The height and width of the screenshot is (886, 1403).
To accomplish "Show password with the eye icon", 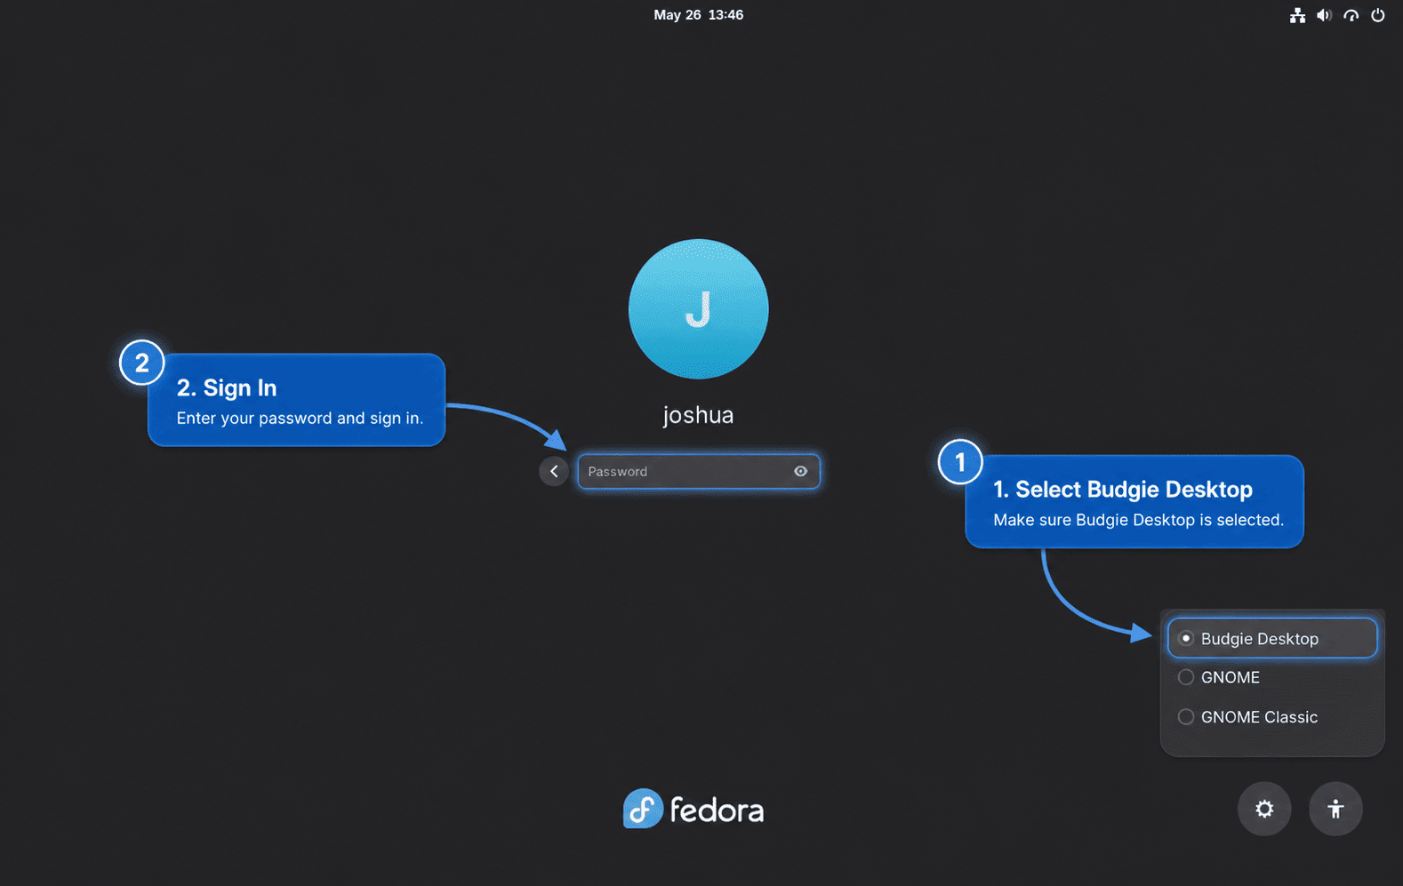I will 800,471.
